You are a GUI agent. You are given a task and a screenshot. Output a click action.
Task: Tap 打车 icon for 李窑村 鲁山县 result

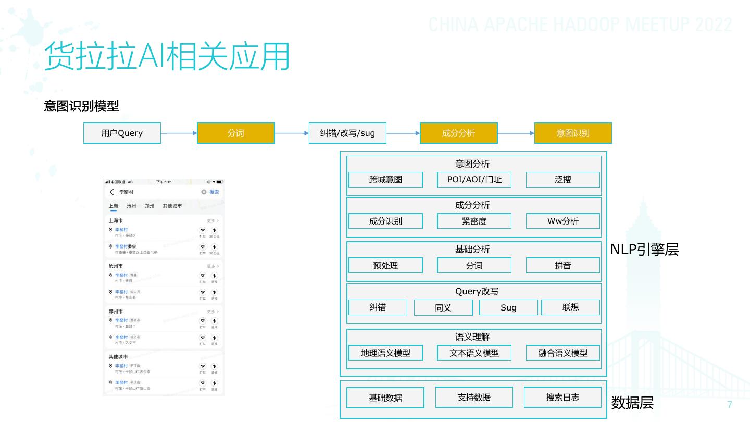[x=203, y=383]
